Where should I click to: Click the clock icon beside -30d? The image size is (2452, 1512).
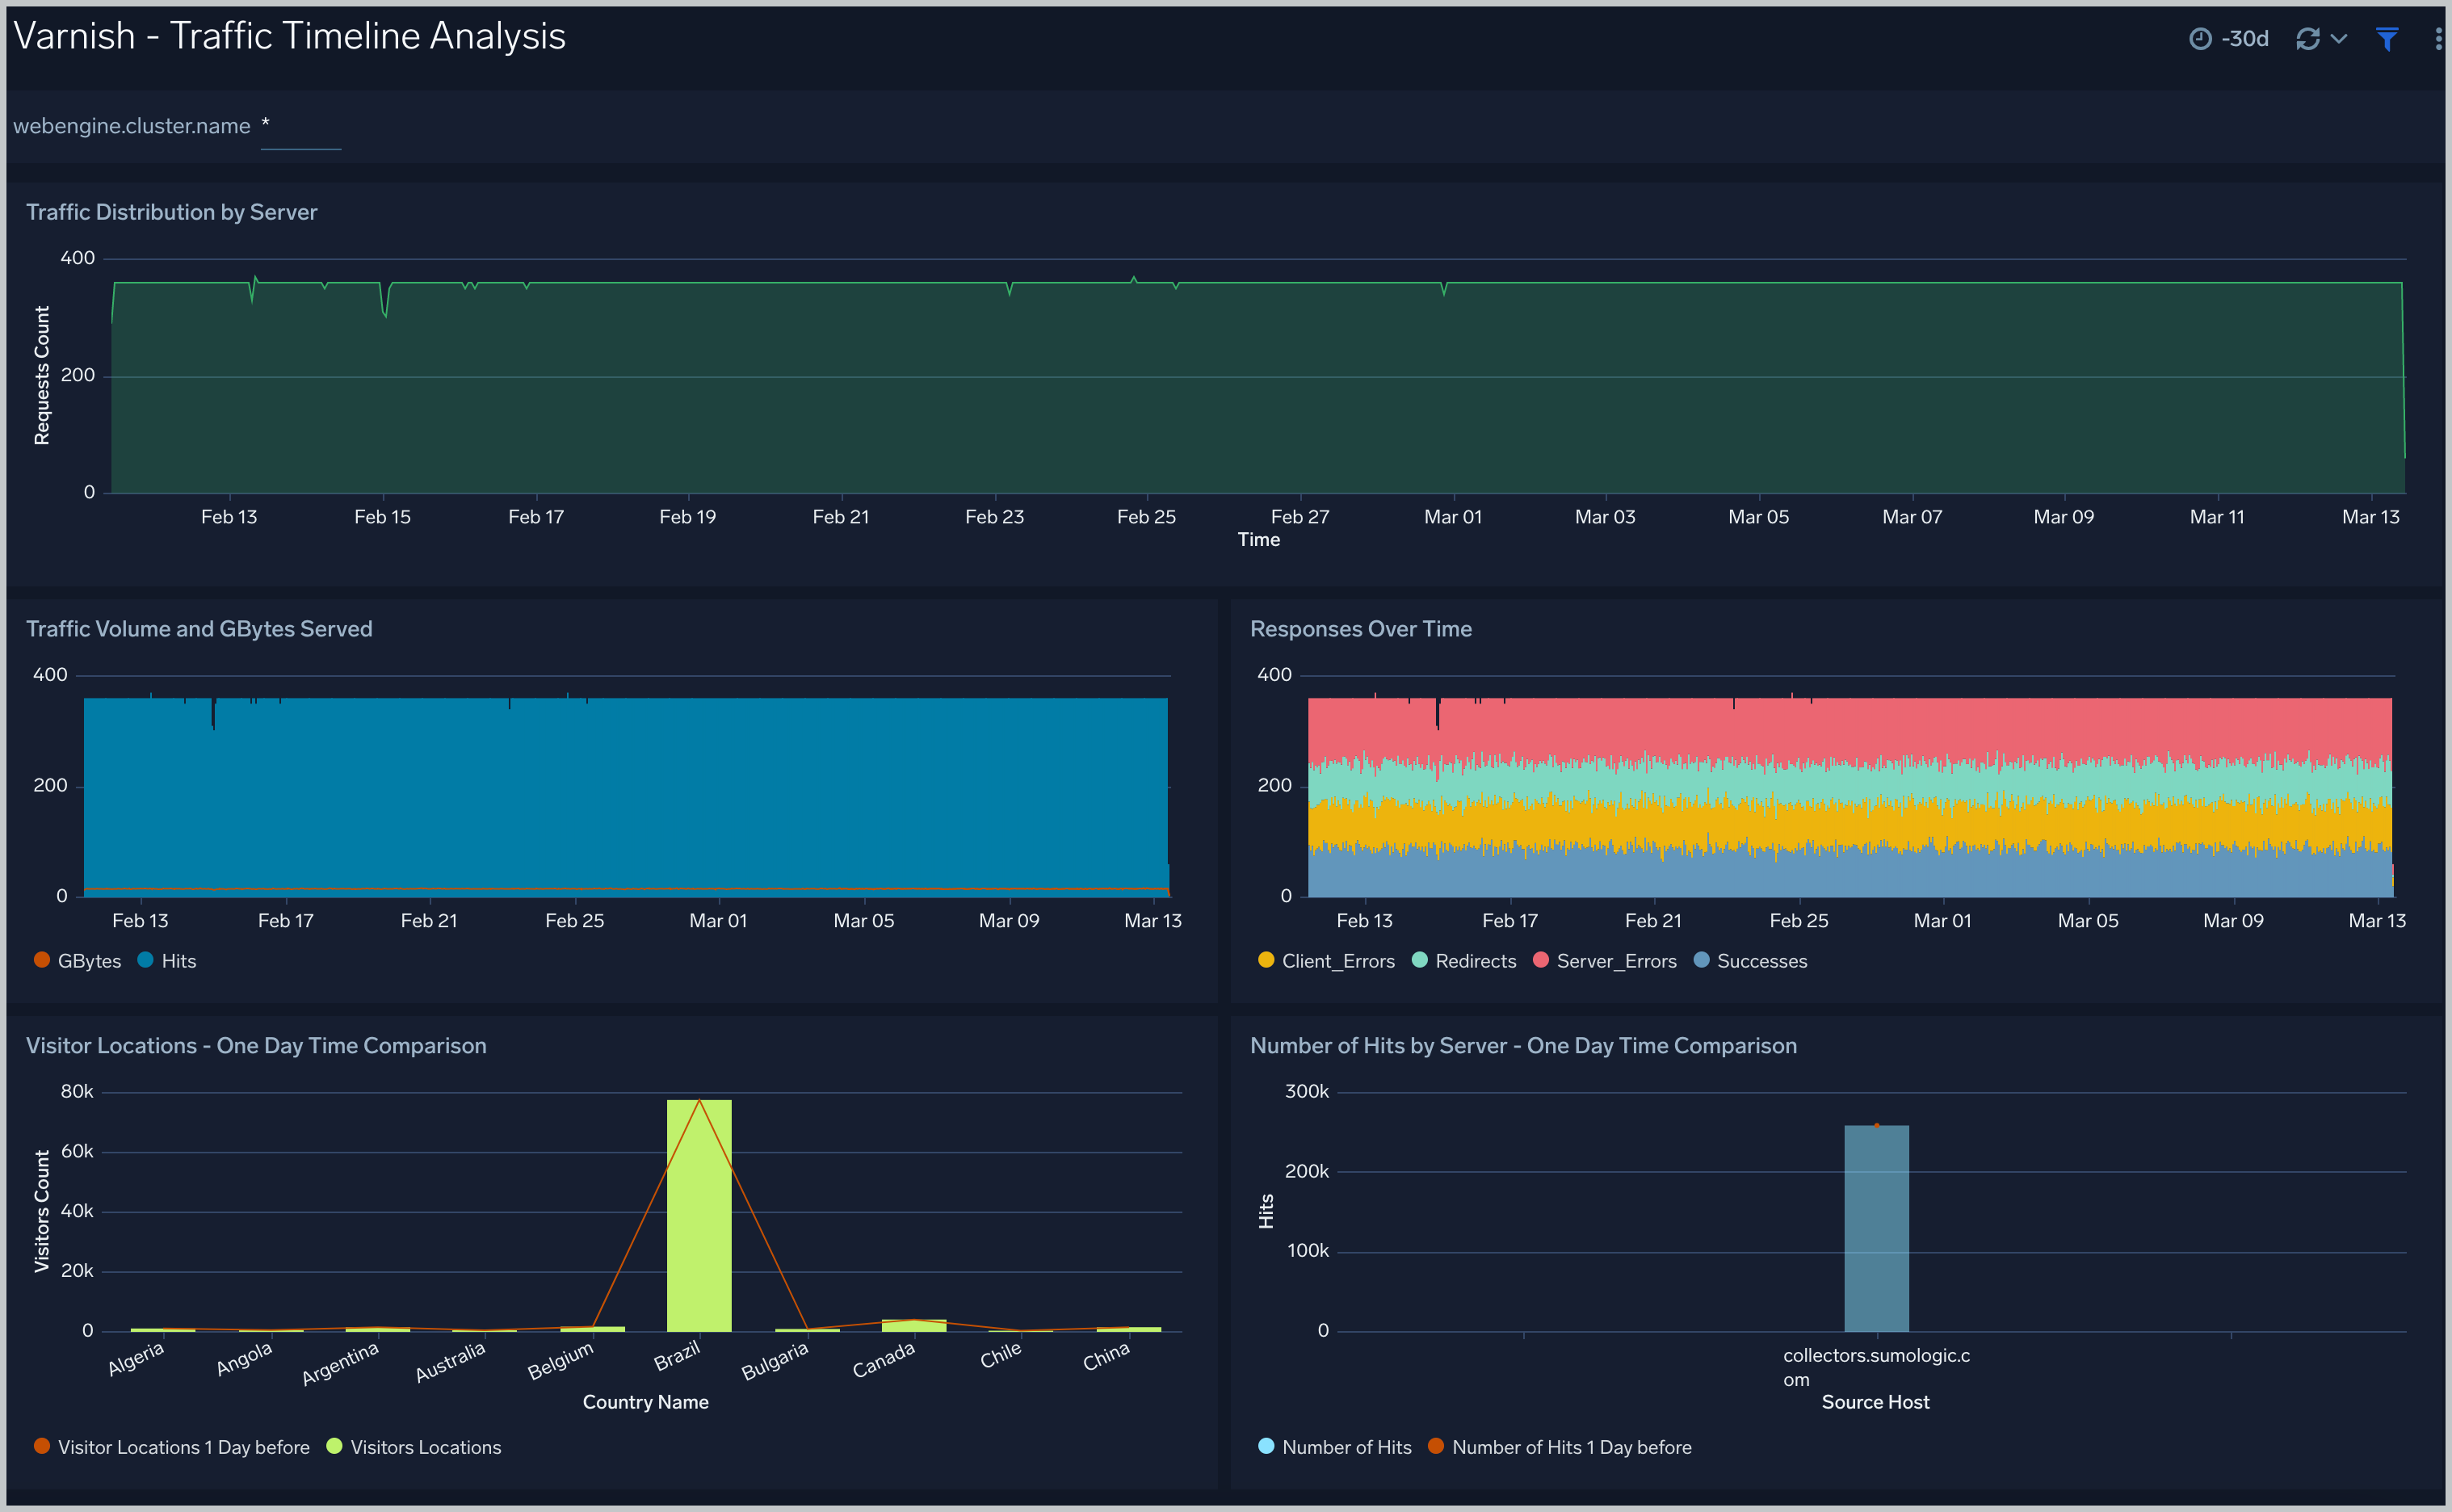[x=2200, y=39]
